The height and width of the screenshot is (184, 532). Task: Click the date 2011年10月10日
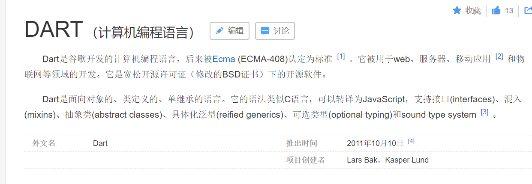click(375, 143)
